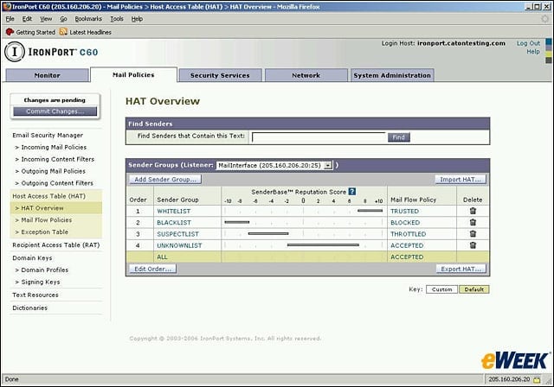The width and height of the screenshot is (554, 387).
Task: Switch to the Security Services tab
Action: point(220,75)
